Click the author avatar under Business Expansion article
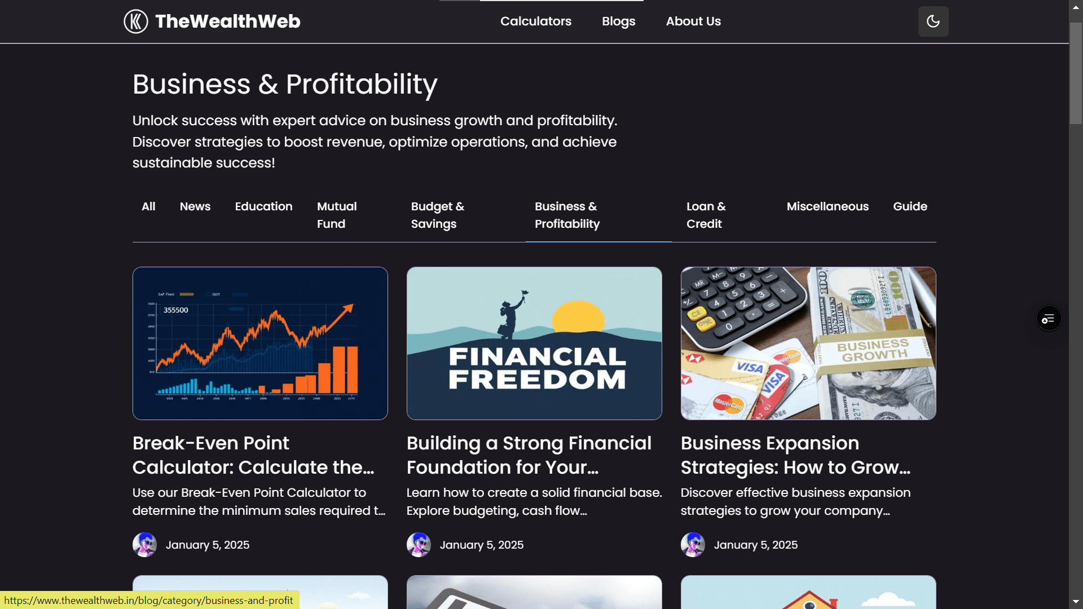This screenshot has width=1083, height=609. [x=693, y=545]
